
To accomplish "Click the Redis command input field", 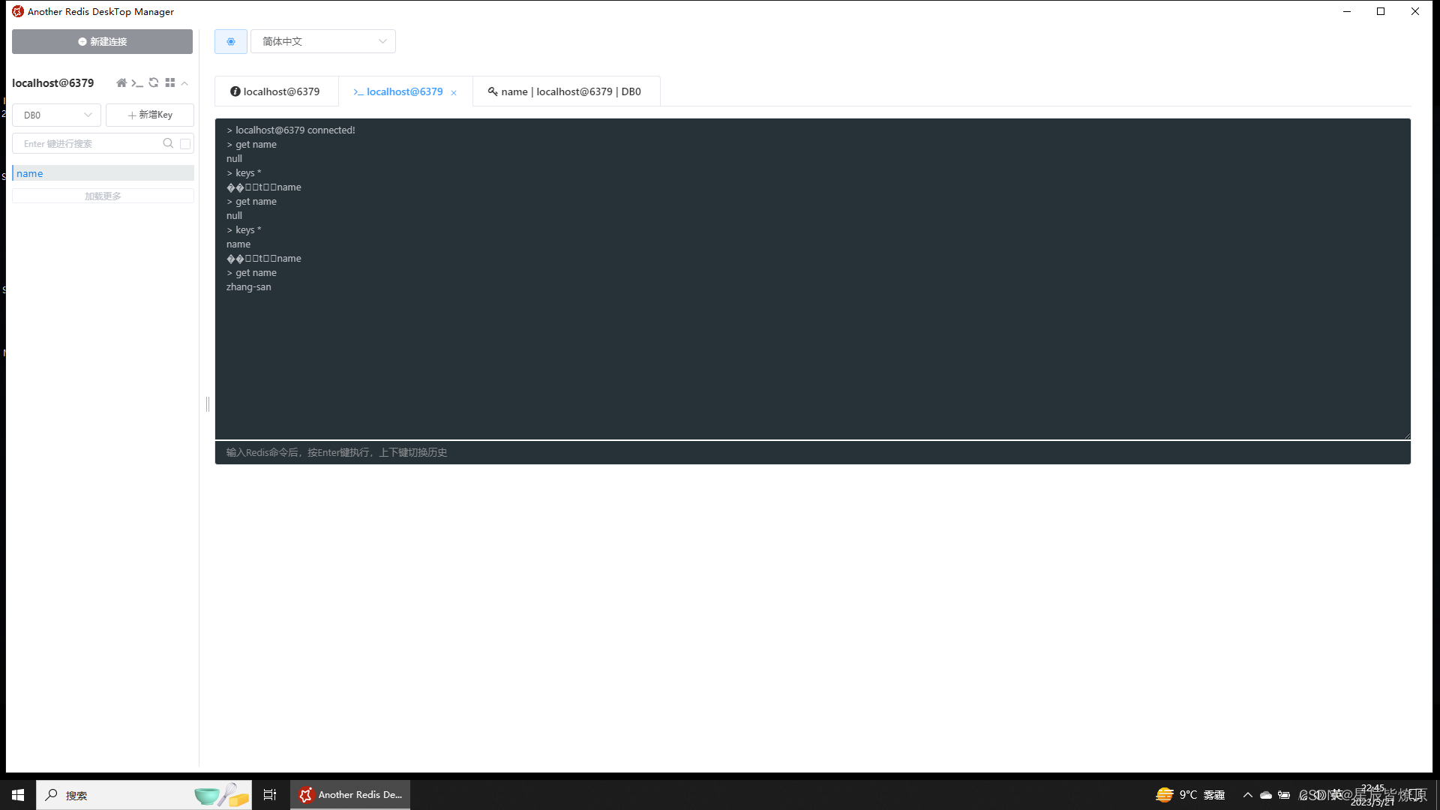I will click(x=811, y=452).
